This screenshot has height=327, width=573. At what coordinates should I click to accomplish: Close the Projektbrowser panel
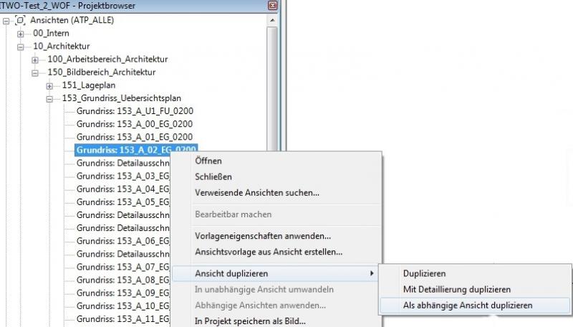pyautogui.click(x=272, y=6)
